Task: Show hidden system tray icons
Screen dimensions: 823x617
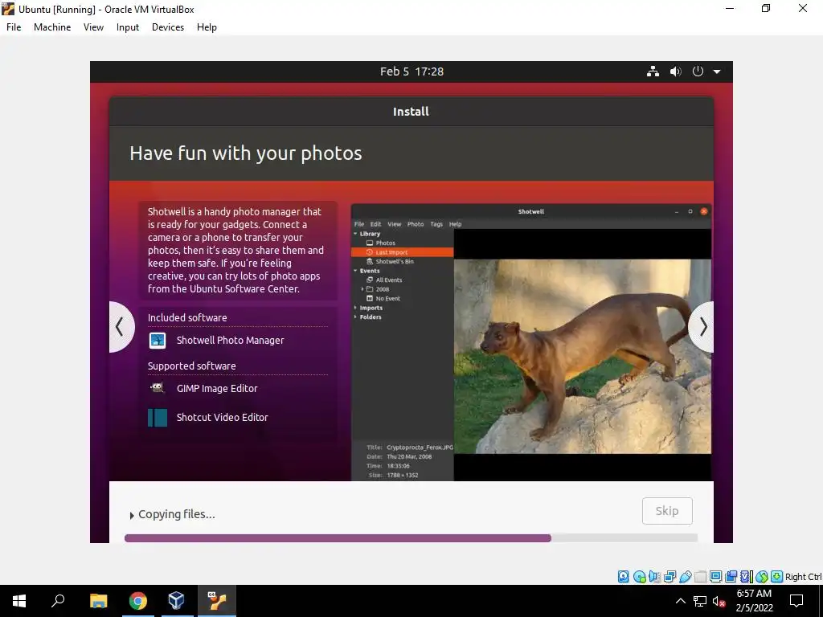Action: click(680, 601)
